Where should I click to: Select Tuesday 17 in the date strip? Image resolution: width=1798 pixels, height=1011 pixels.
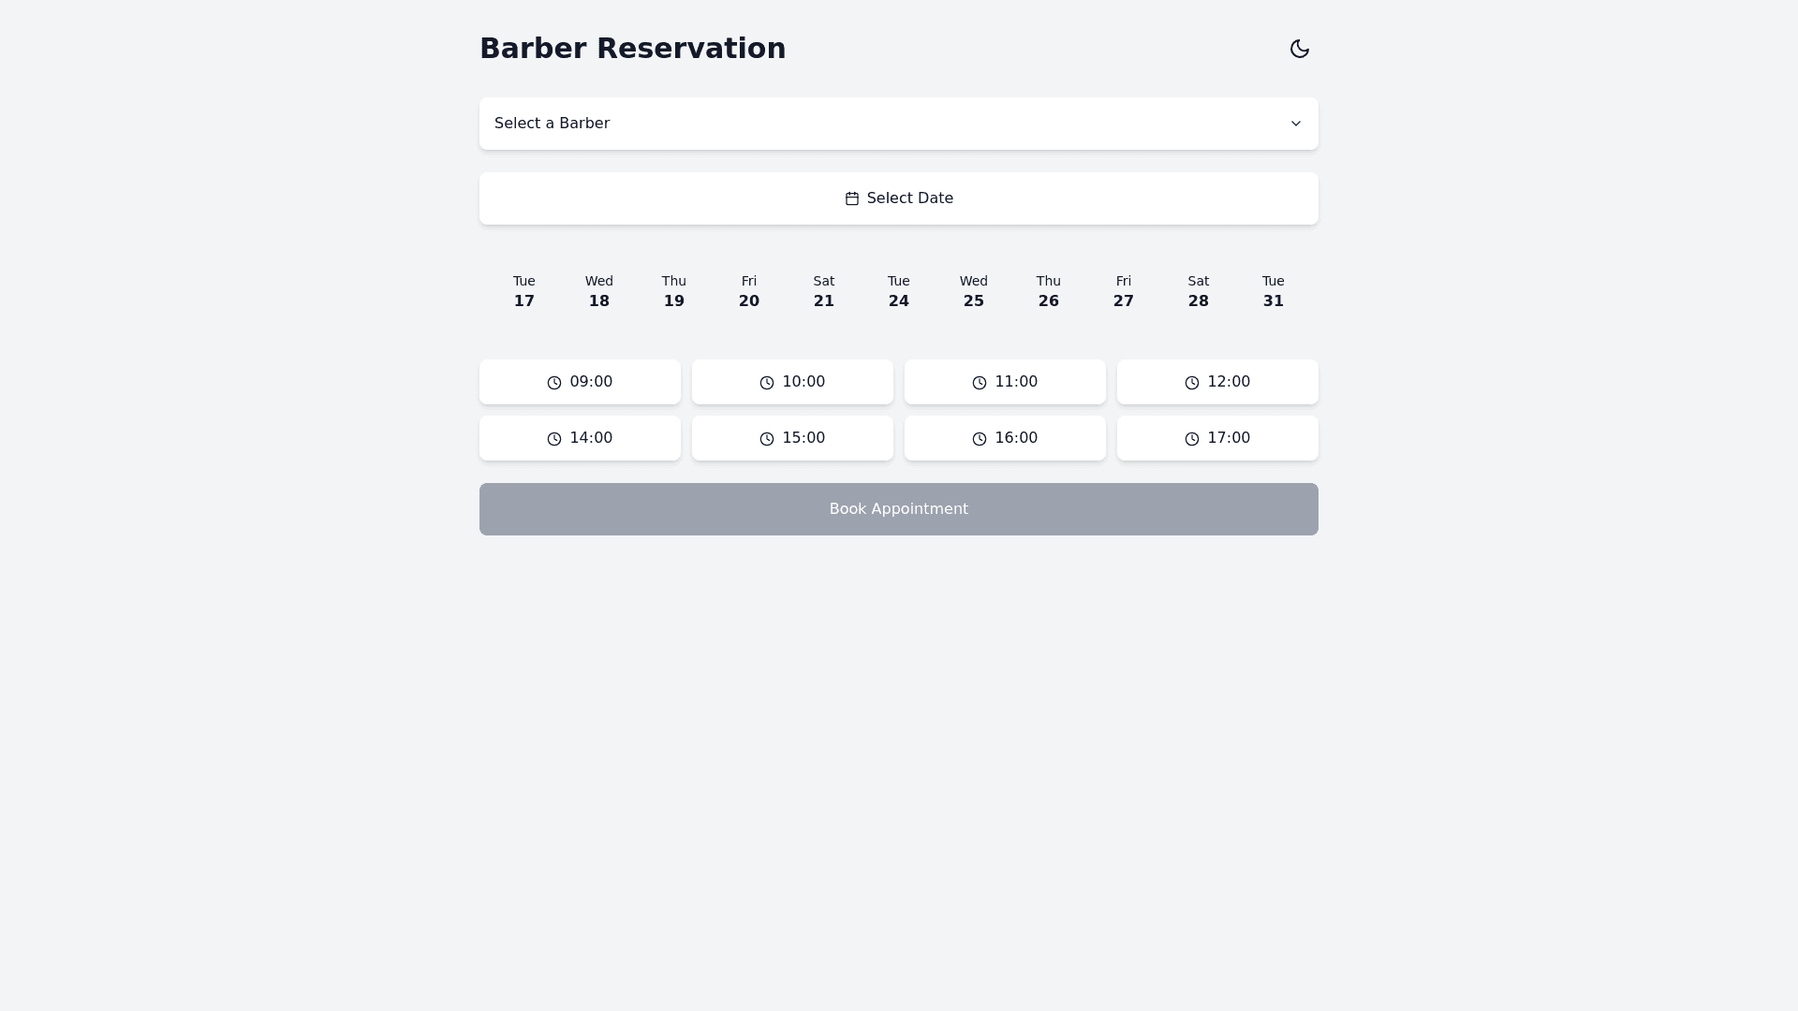point(524,292)
